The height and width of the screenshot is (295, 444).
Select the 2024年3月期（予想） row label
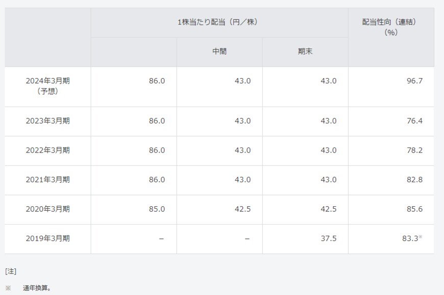pyautogui.click(x=48, y=86)
